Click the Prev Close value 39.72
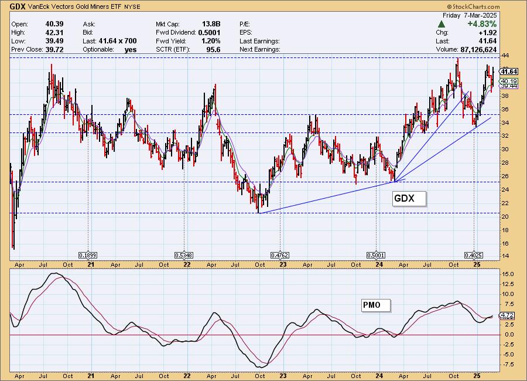 coord(54,49)
